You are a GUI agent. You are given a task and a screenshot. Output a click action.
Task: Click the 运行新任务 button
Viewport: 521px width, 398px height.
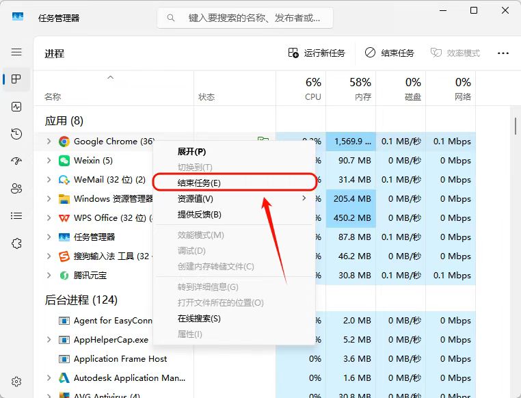click(x=317, y=53)
